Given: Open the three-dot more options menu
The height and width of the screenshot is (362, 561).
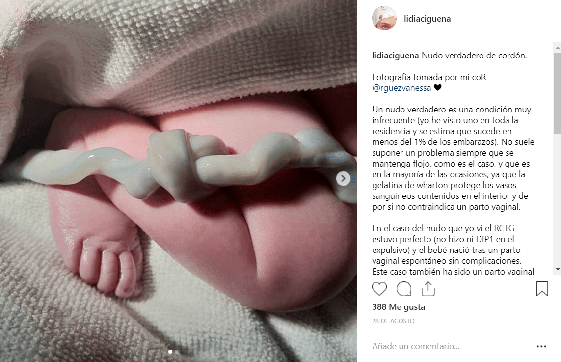Looking at the screenshot, I should tap(541, 346).
